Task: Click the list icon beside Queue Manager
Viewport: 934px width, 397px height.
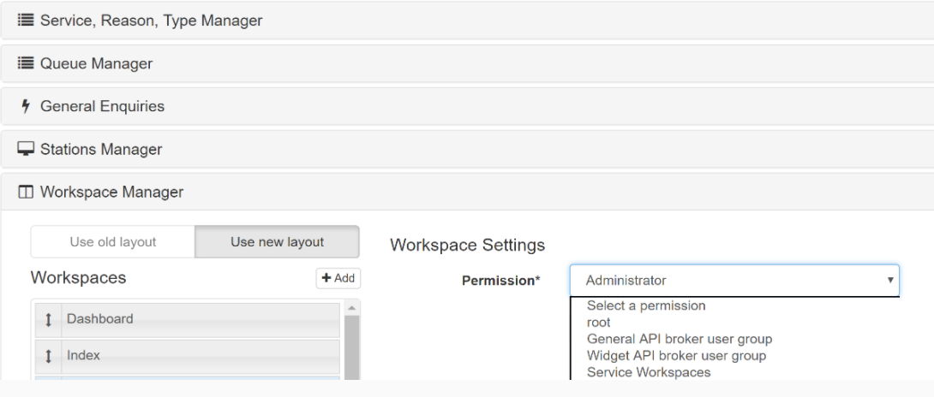Action: click(26, 63)
